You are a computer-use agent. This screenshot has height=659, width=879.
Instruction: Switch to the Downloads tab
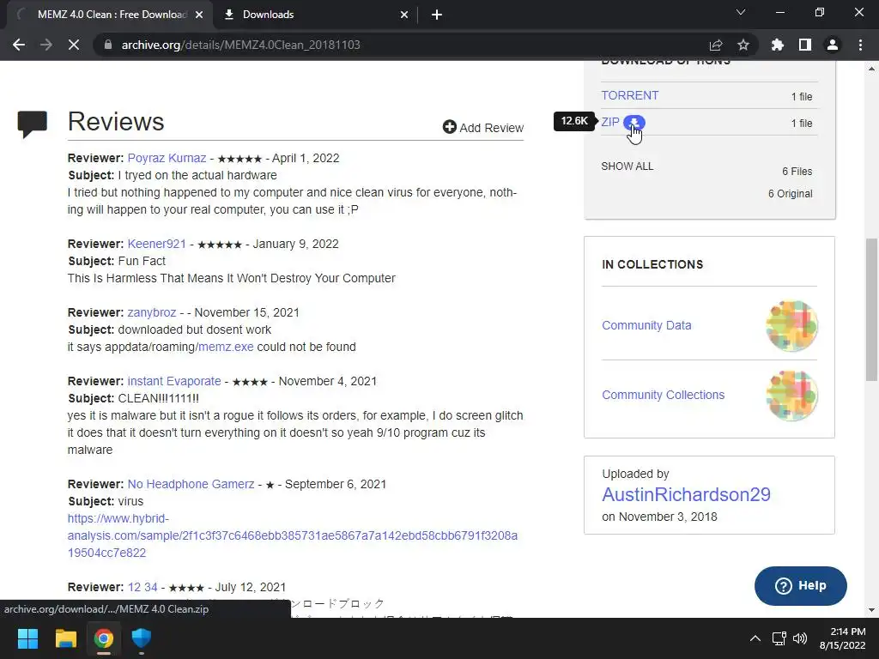[x=315, y=15]
